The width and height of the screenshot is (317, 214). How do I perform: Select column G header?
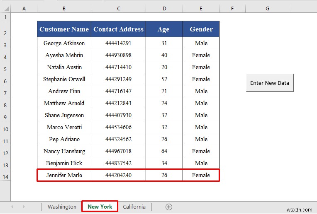[x=267, y=8]
